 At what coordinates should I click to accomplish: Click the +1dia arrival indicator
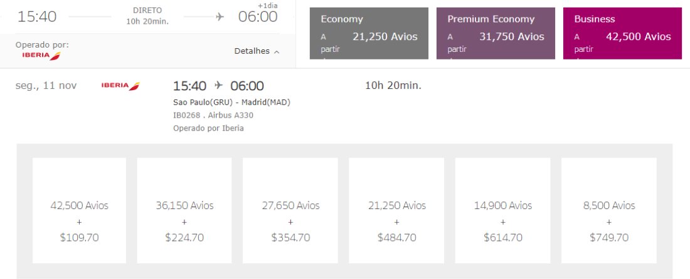[267, 5]
